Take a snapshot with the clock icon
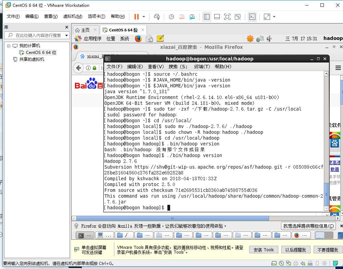This screenshot has width=343, height=269. click(171, 17)
